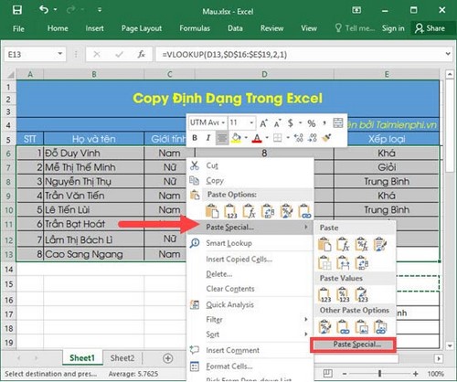The width and height of the screenshot is (457, 382).
Task: Choose Paste Formatting under context menu Paste Options
Action: point(286,211)
